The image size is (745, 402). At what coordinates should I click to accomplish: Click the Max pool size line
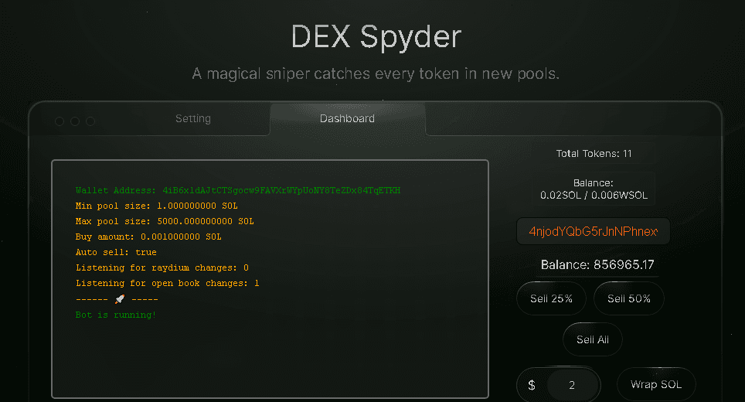point(165,221)
